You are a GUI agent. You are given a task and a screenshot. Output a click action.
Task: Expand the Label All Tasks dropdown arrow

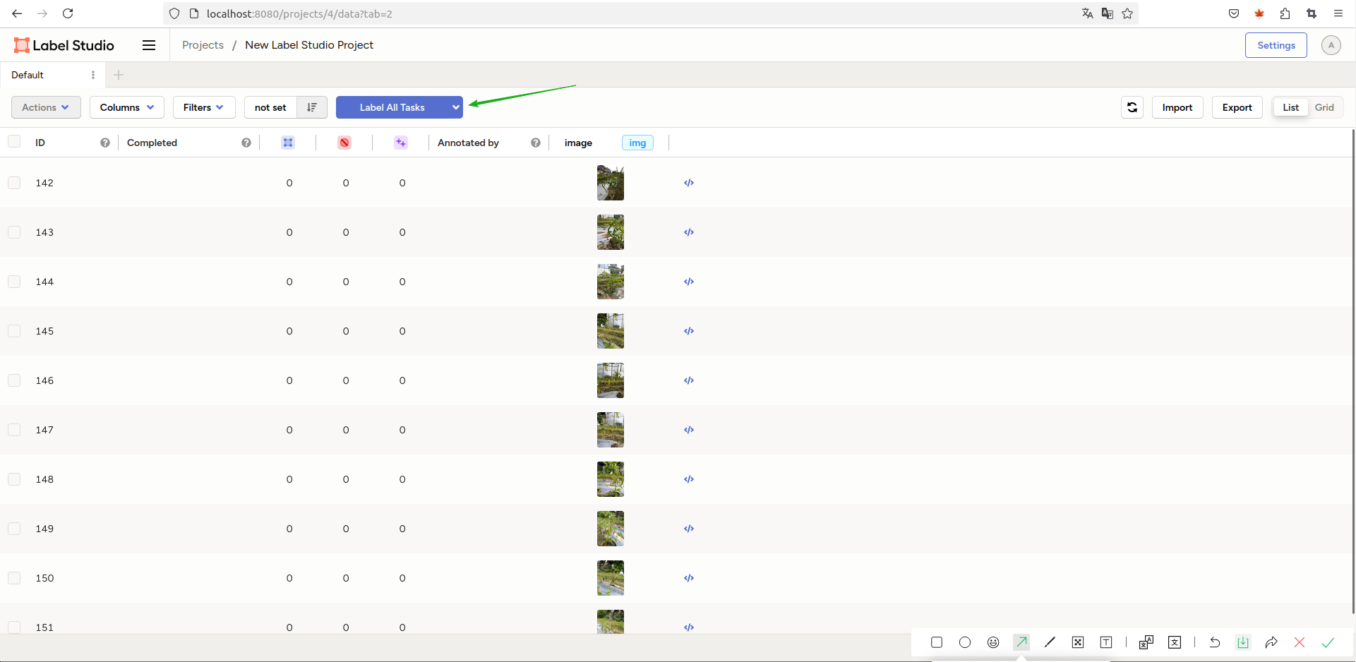[455, 107]
